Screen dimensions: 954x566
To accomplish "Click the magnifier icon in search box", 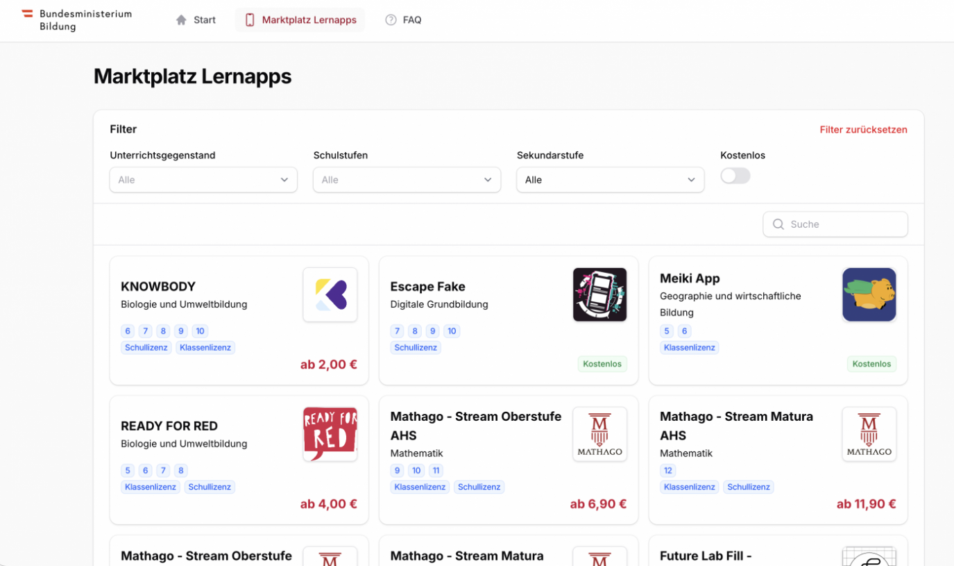I will pos(778,224).
